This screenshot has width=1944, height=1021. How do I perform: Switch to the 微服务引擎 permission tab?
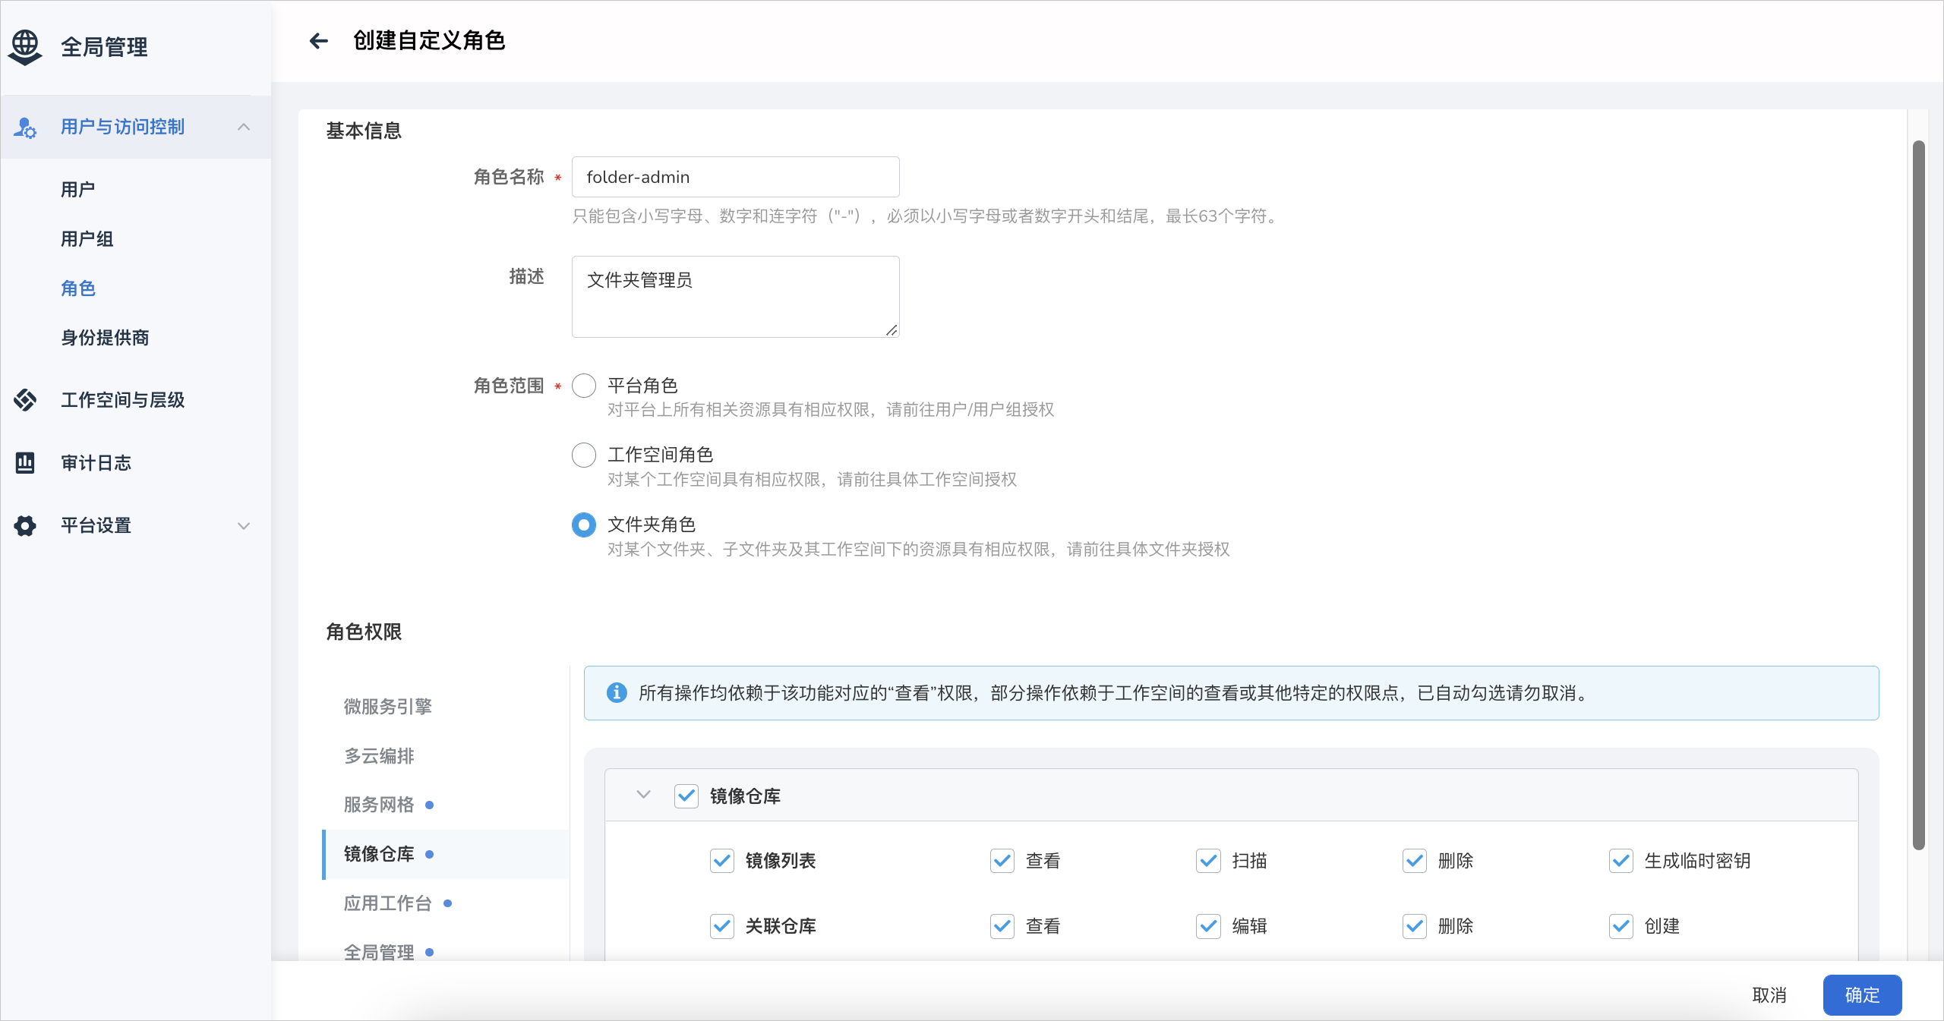[446, 707]
